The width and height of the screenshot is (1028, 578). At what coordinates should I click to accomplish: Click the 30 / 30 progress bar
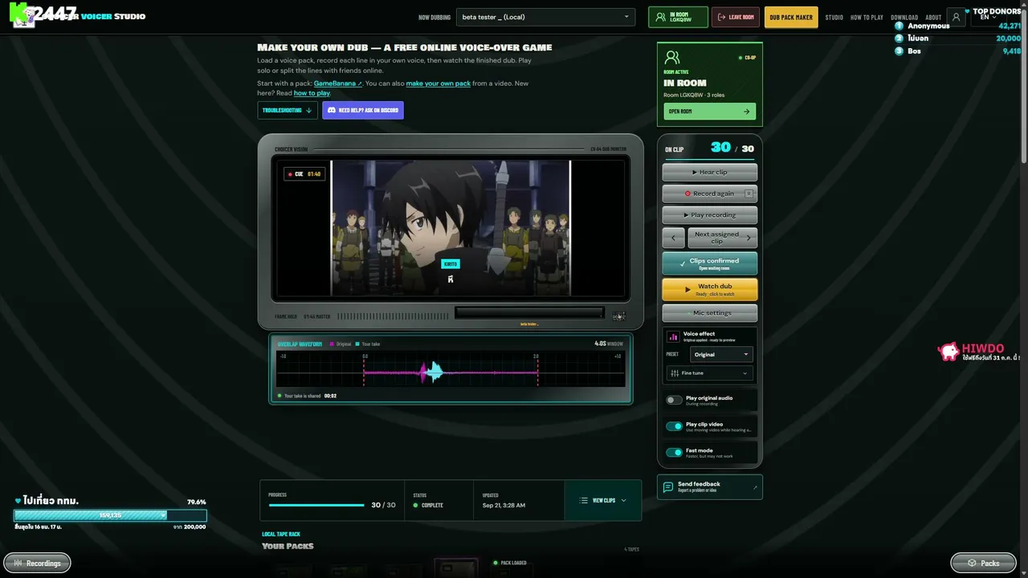(316, 505)
